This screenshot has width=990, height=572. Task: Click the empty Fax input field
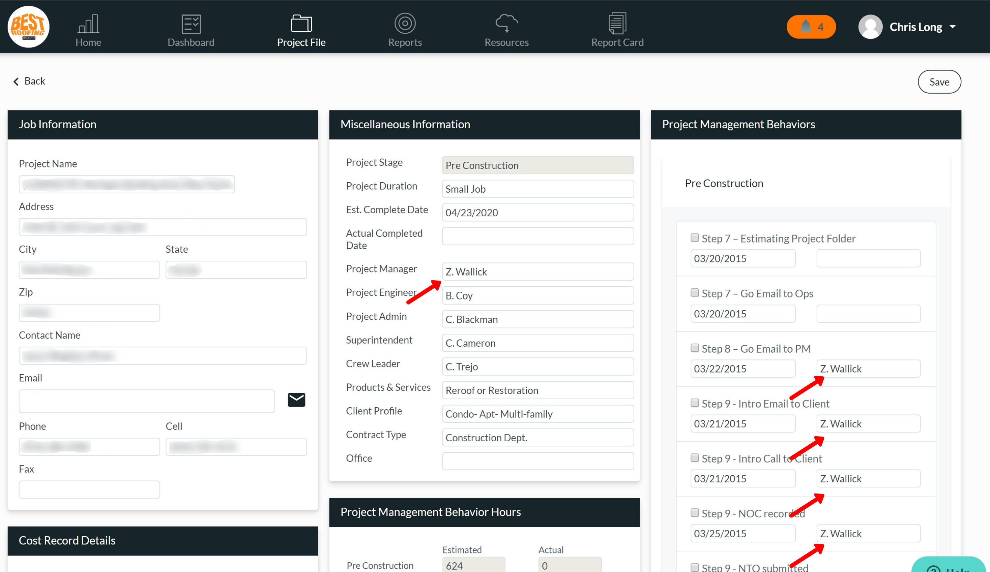[x=89, y=489]
